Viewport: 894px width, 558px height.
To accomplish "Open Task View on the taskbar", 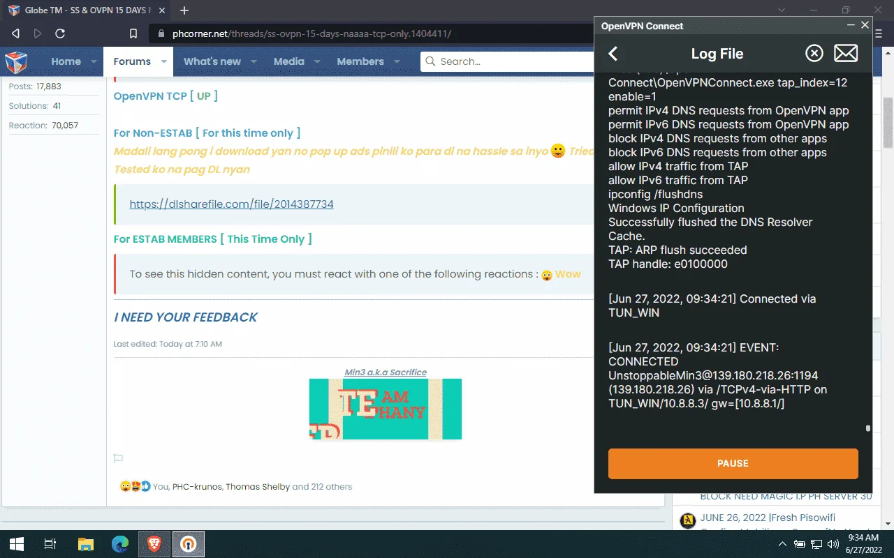I will coord(50,544).
